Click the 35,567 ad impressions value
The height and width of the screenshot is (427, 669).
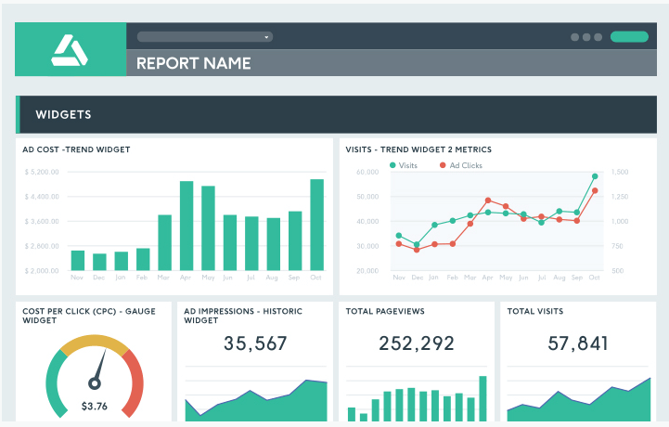[255, 343]
